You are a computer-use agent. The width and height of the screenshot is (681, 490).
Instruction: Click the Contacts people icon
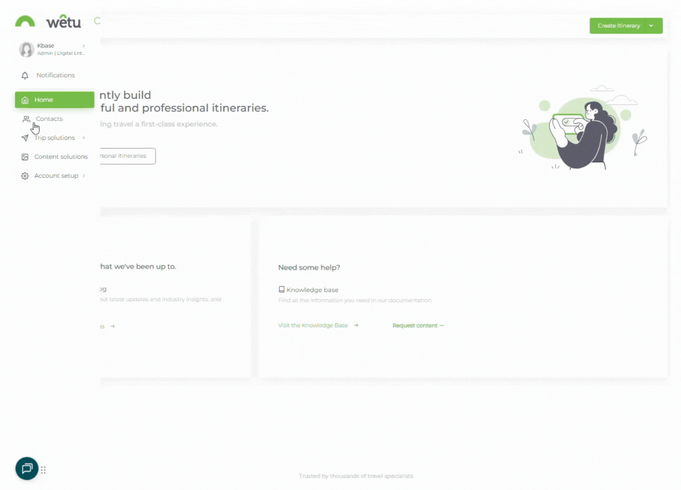26,119
